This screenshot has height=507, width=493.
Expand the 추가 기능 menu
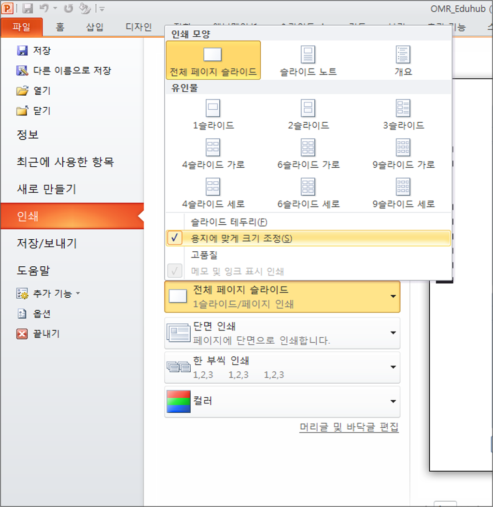tap(48, 293)
